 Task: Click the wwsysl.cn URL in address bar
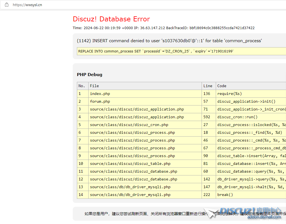click(x=27, y=5)
